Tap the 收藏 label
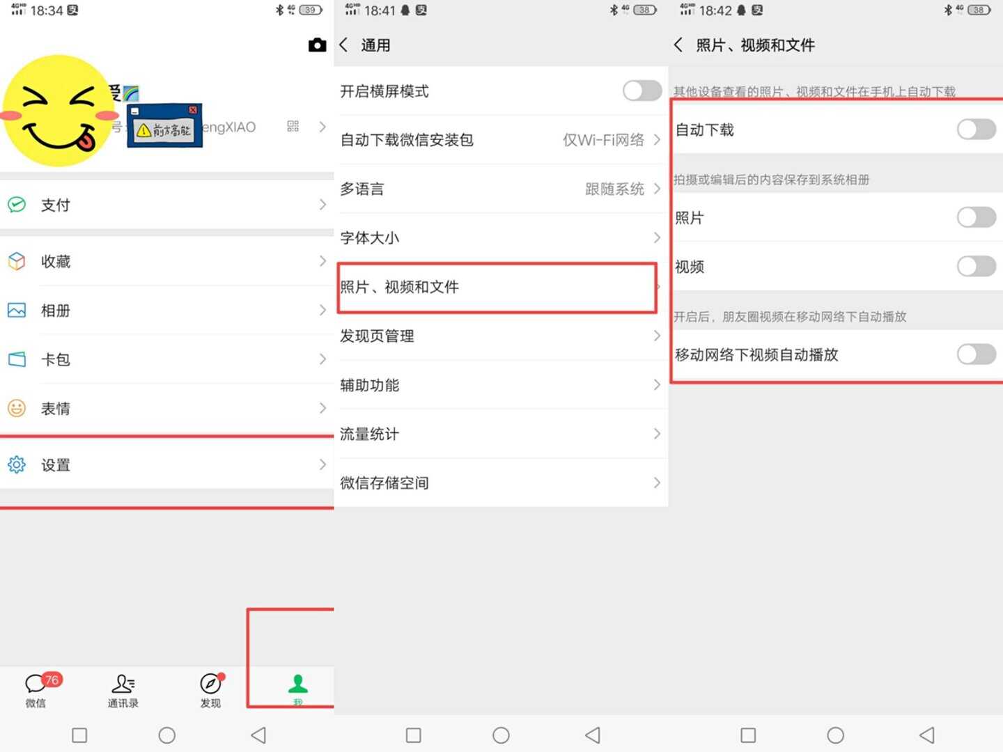Viewport: 1003px width, 752px height. click(56, 261)
